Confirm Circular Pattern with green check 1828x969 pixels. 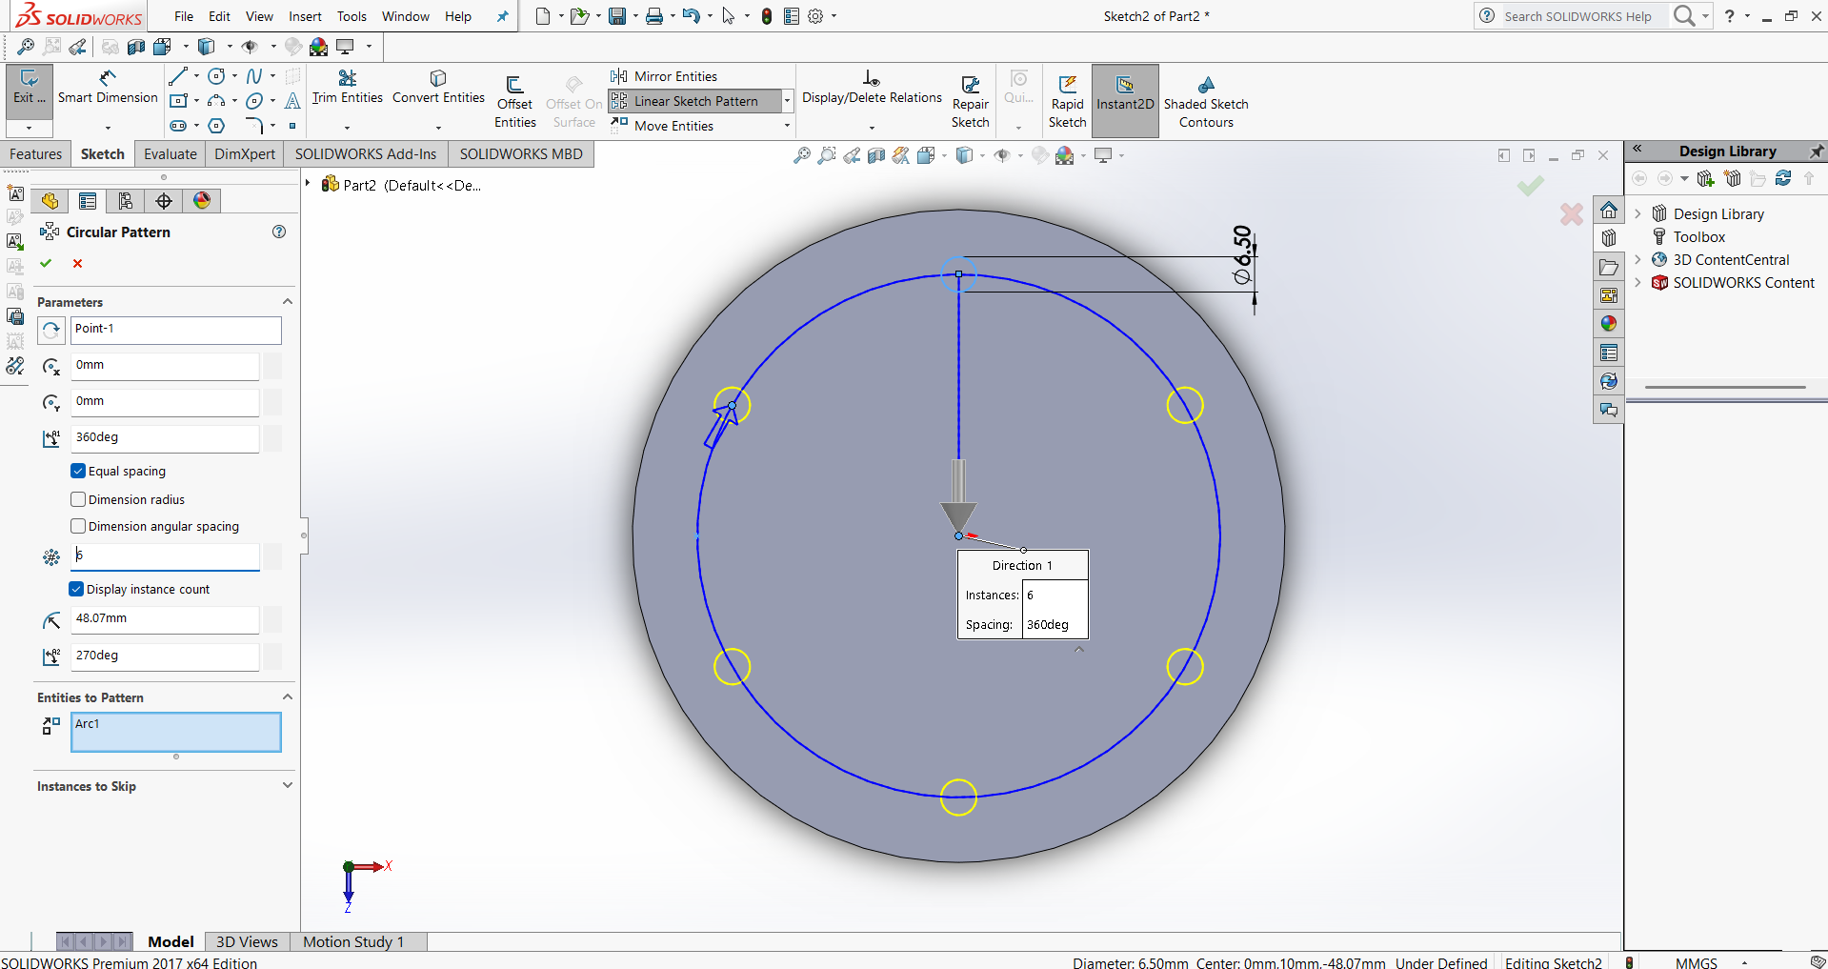coord(46,264)
